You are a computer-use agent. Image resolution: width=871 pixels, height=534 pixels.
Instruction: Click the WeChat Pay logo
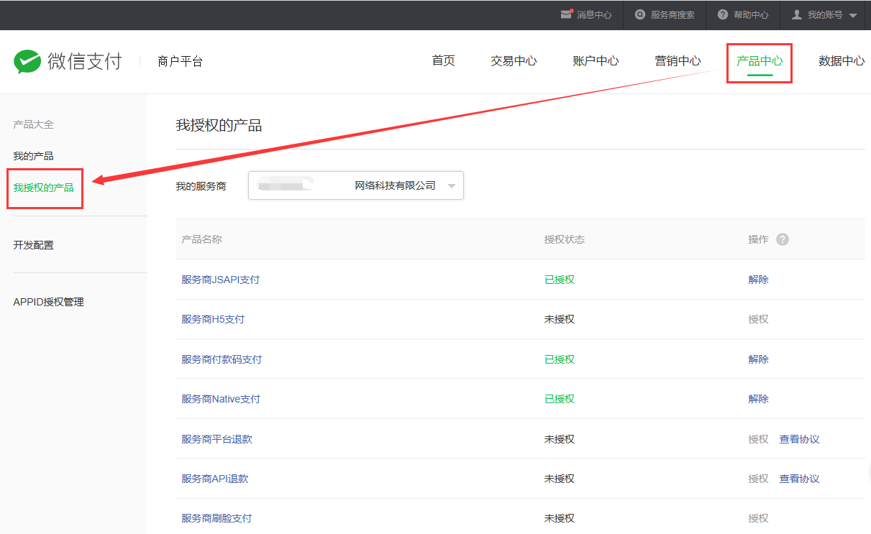(x=68, y=61)
